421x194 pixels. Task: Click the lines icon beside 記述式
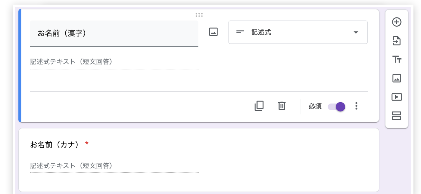pyautogui.click(x=240, y=32)
